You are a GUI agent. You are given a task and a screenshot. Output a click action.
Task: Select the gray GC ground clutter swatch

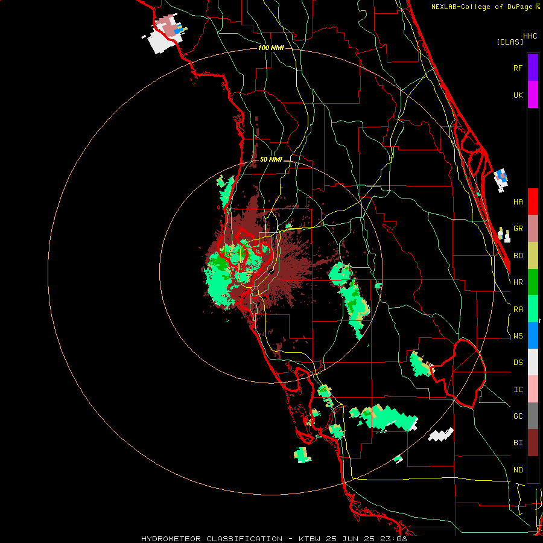(x=533, y=416)
